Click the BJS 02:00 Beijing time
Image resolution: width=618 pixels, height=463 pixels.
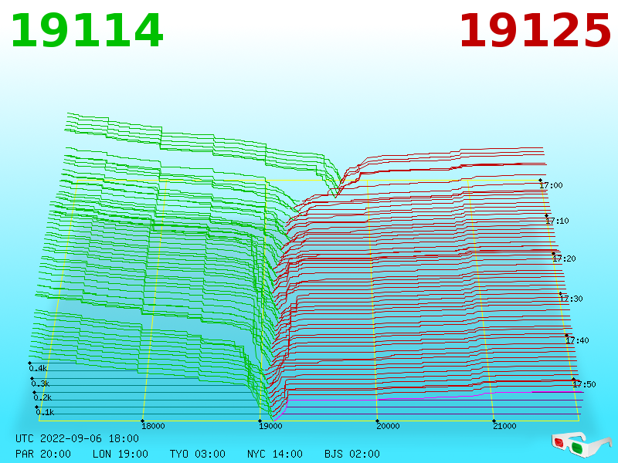pyautogui.click(x=352, y=454)
